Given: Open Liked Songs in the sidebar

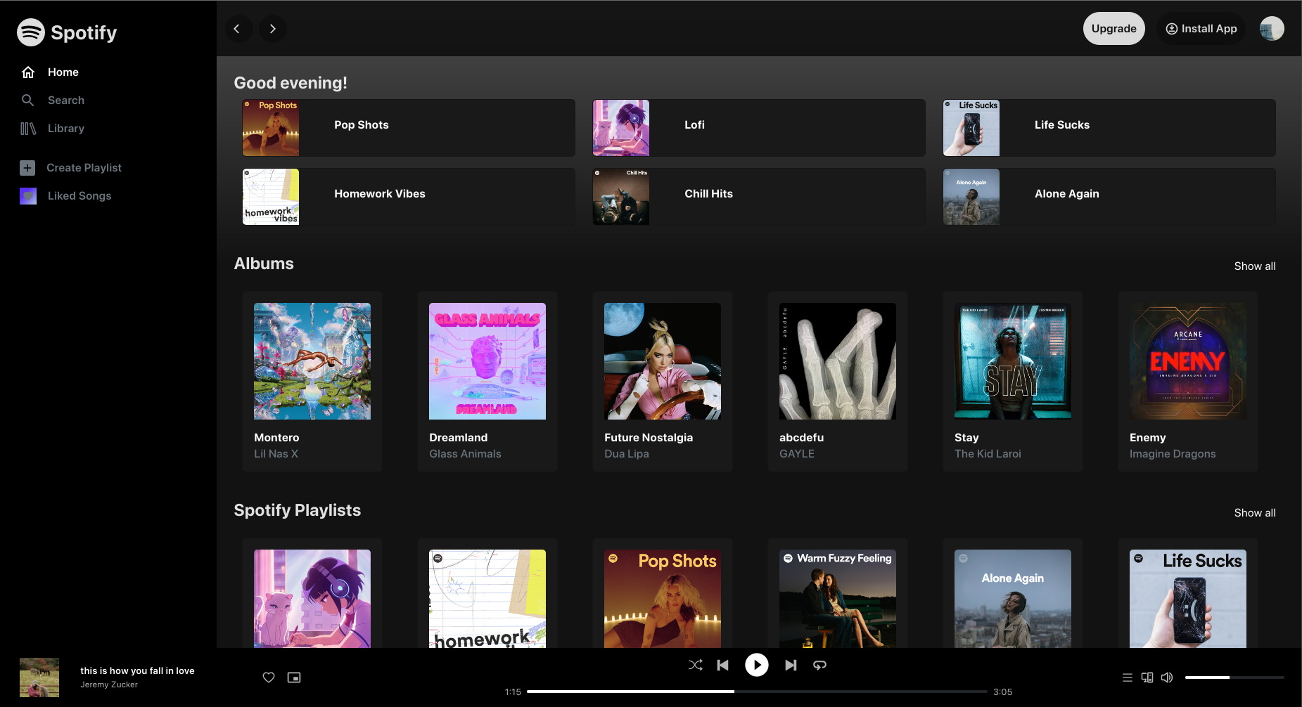Looking at the screenshot, I should [x=79, y=195].
